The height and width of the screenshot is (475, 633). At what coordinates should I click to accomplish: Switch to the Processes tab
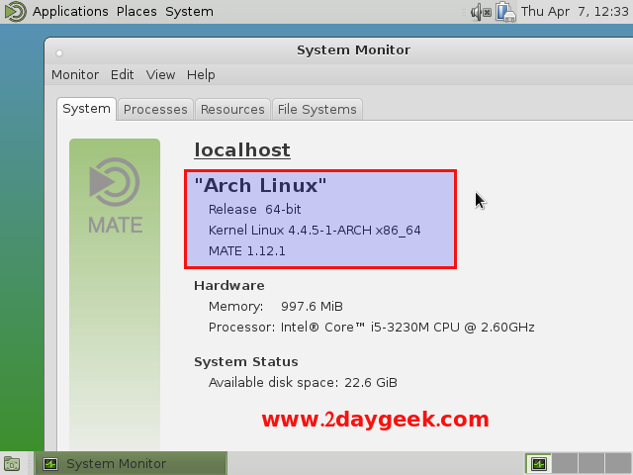pos(155,110)
